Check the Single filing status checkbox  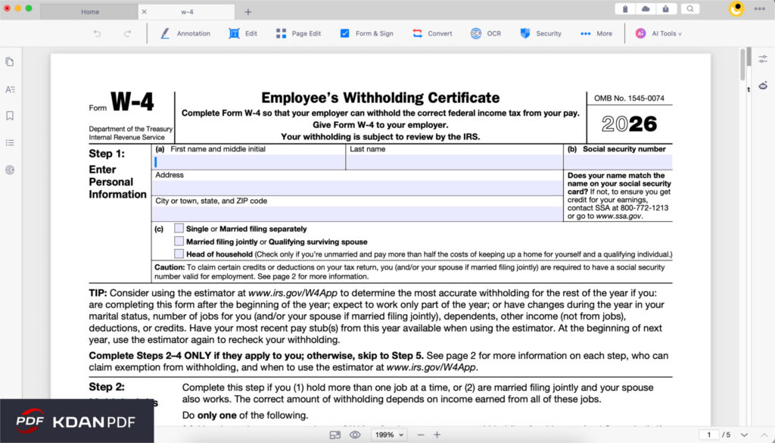point(178,228)
